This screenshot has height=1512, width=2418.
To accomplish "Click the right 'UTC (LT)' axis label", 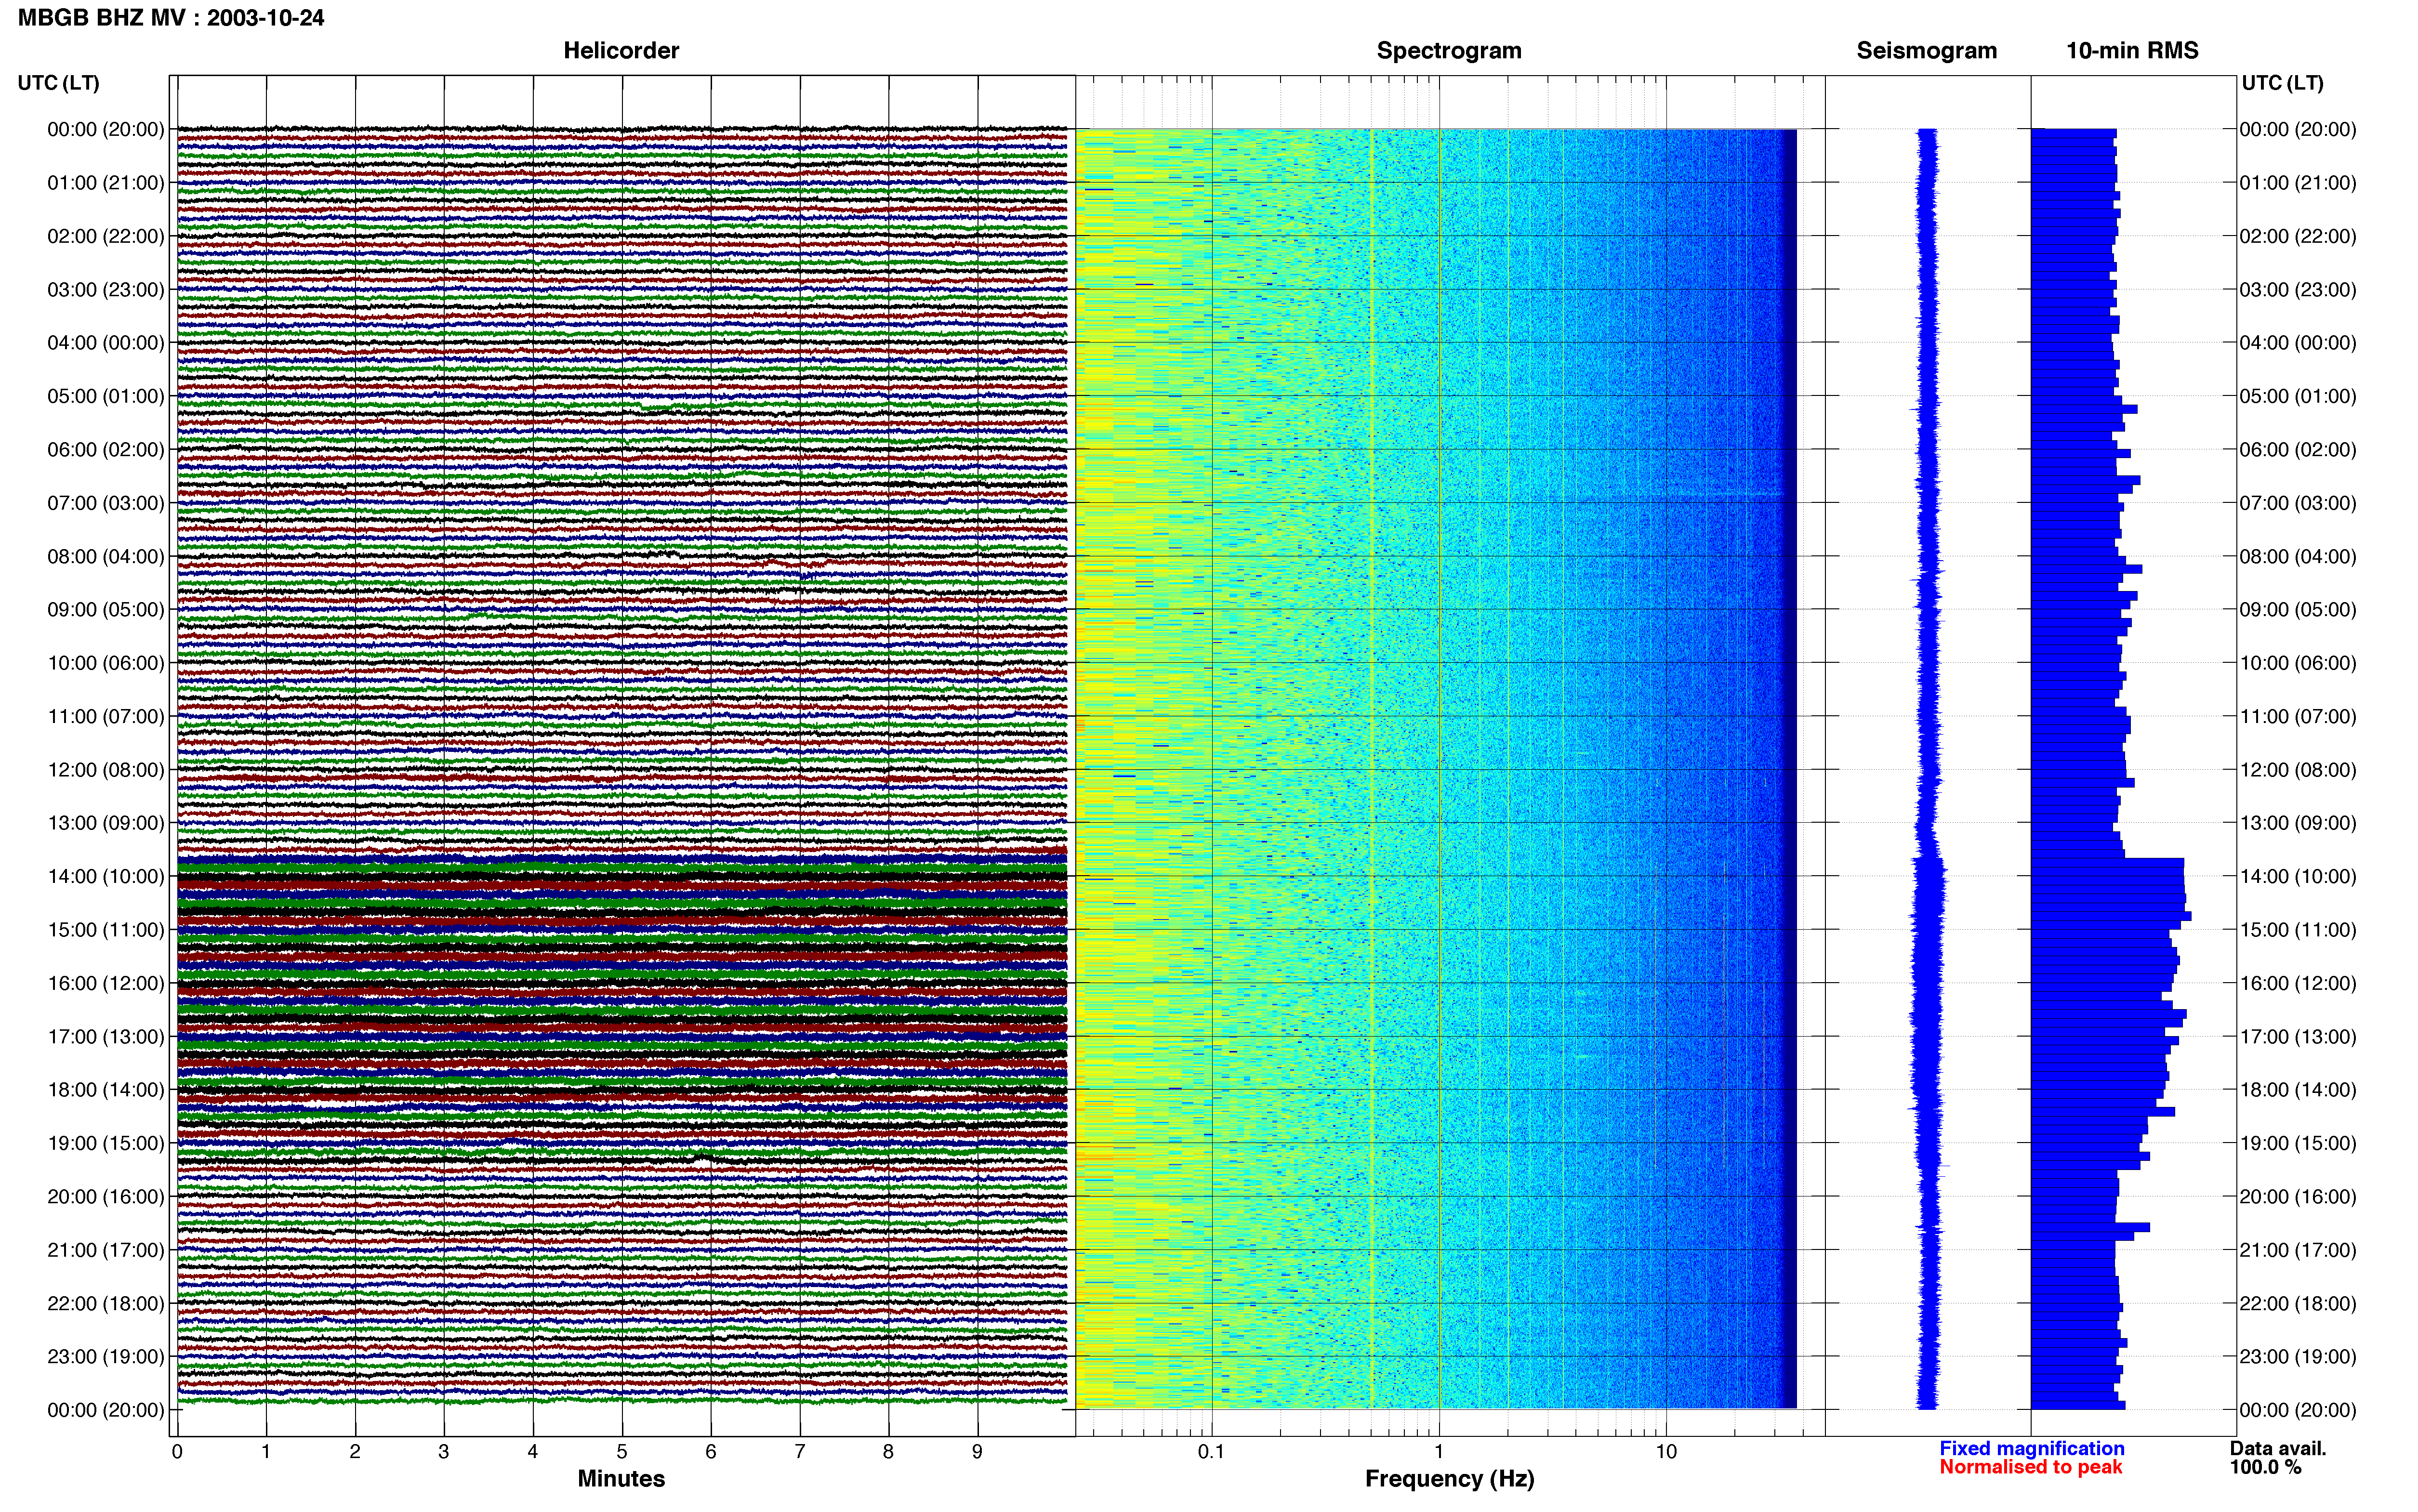I will pos(2282,83).
